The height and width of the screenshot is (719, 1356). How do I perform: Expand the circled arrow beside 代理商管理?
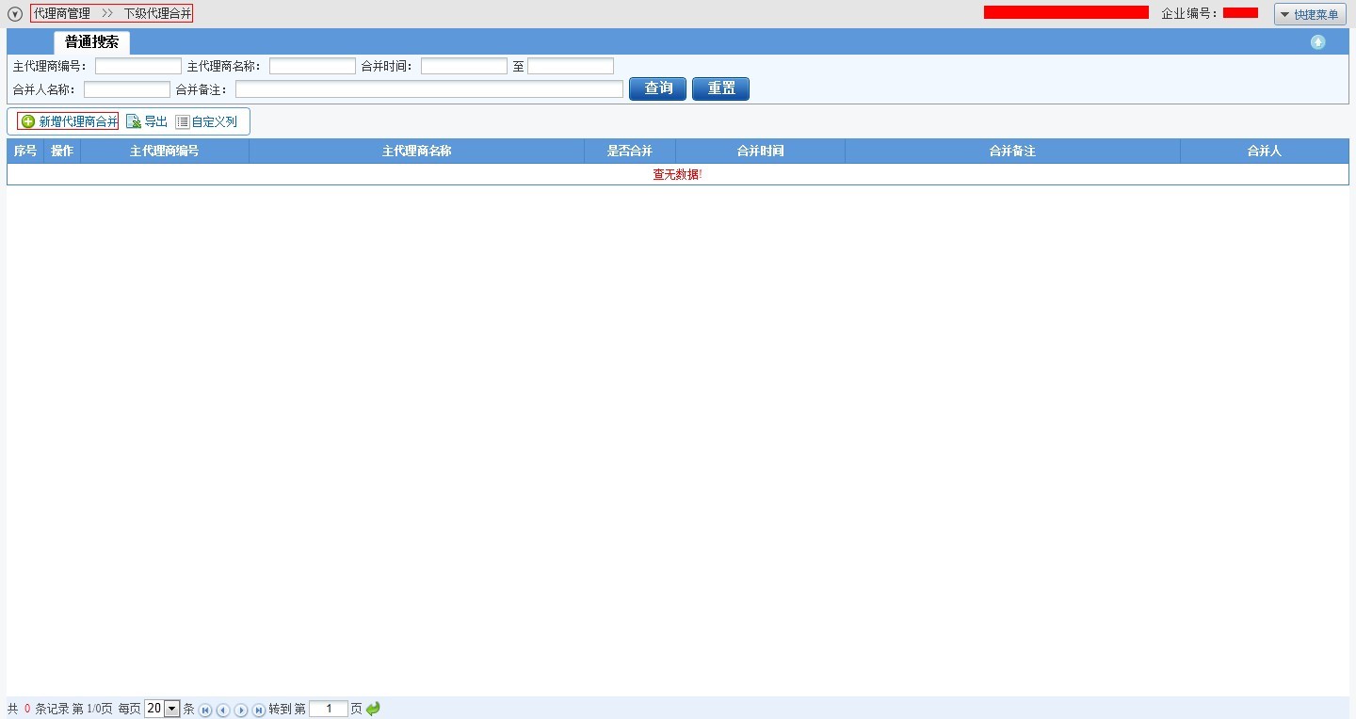point(15,14)
